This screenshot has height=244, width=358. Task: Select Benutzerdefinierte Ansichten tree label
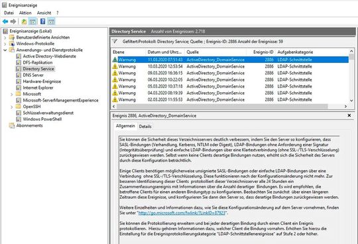point(43,37)
